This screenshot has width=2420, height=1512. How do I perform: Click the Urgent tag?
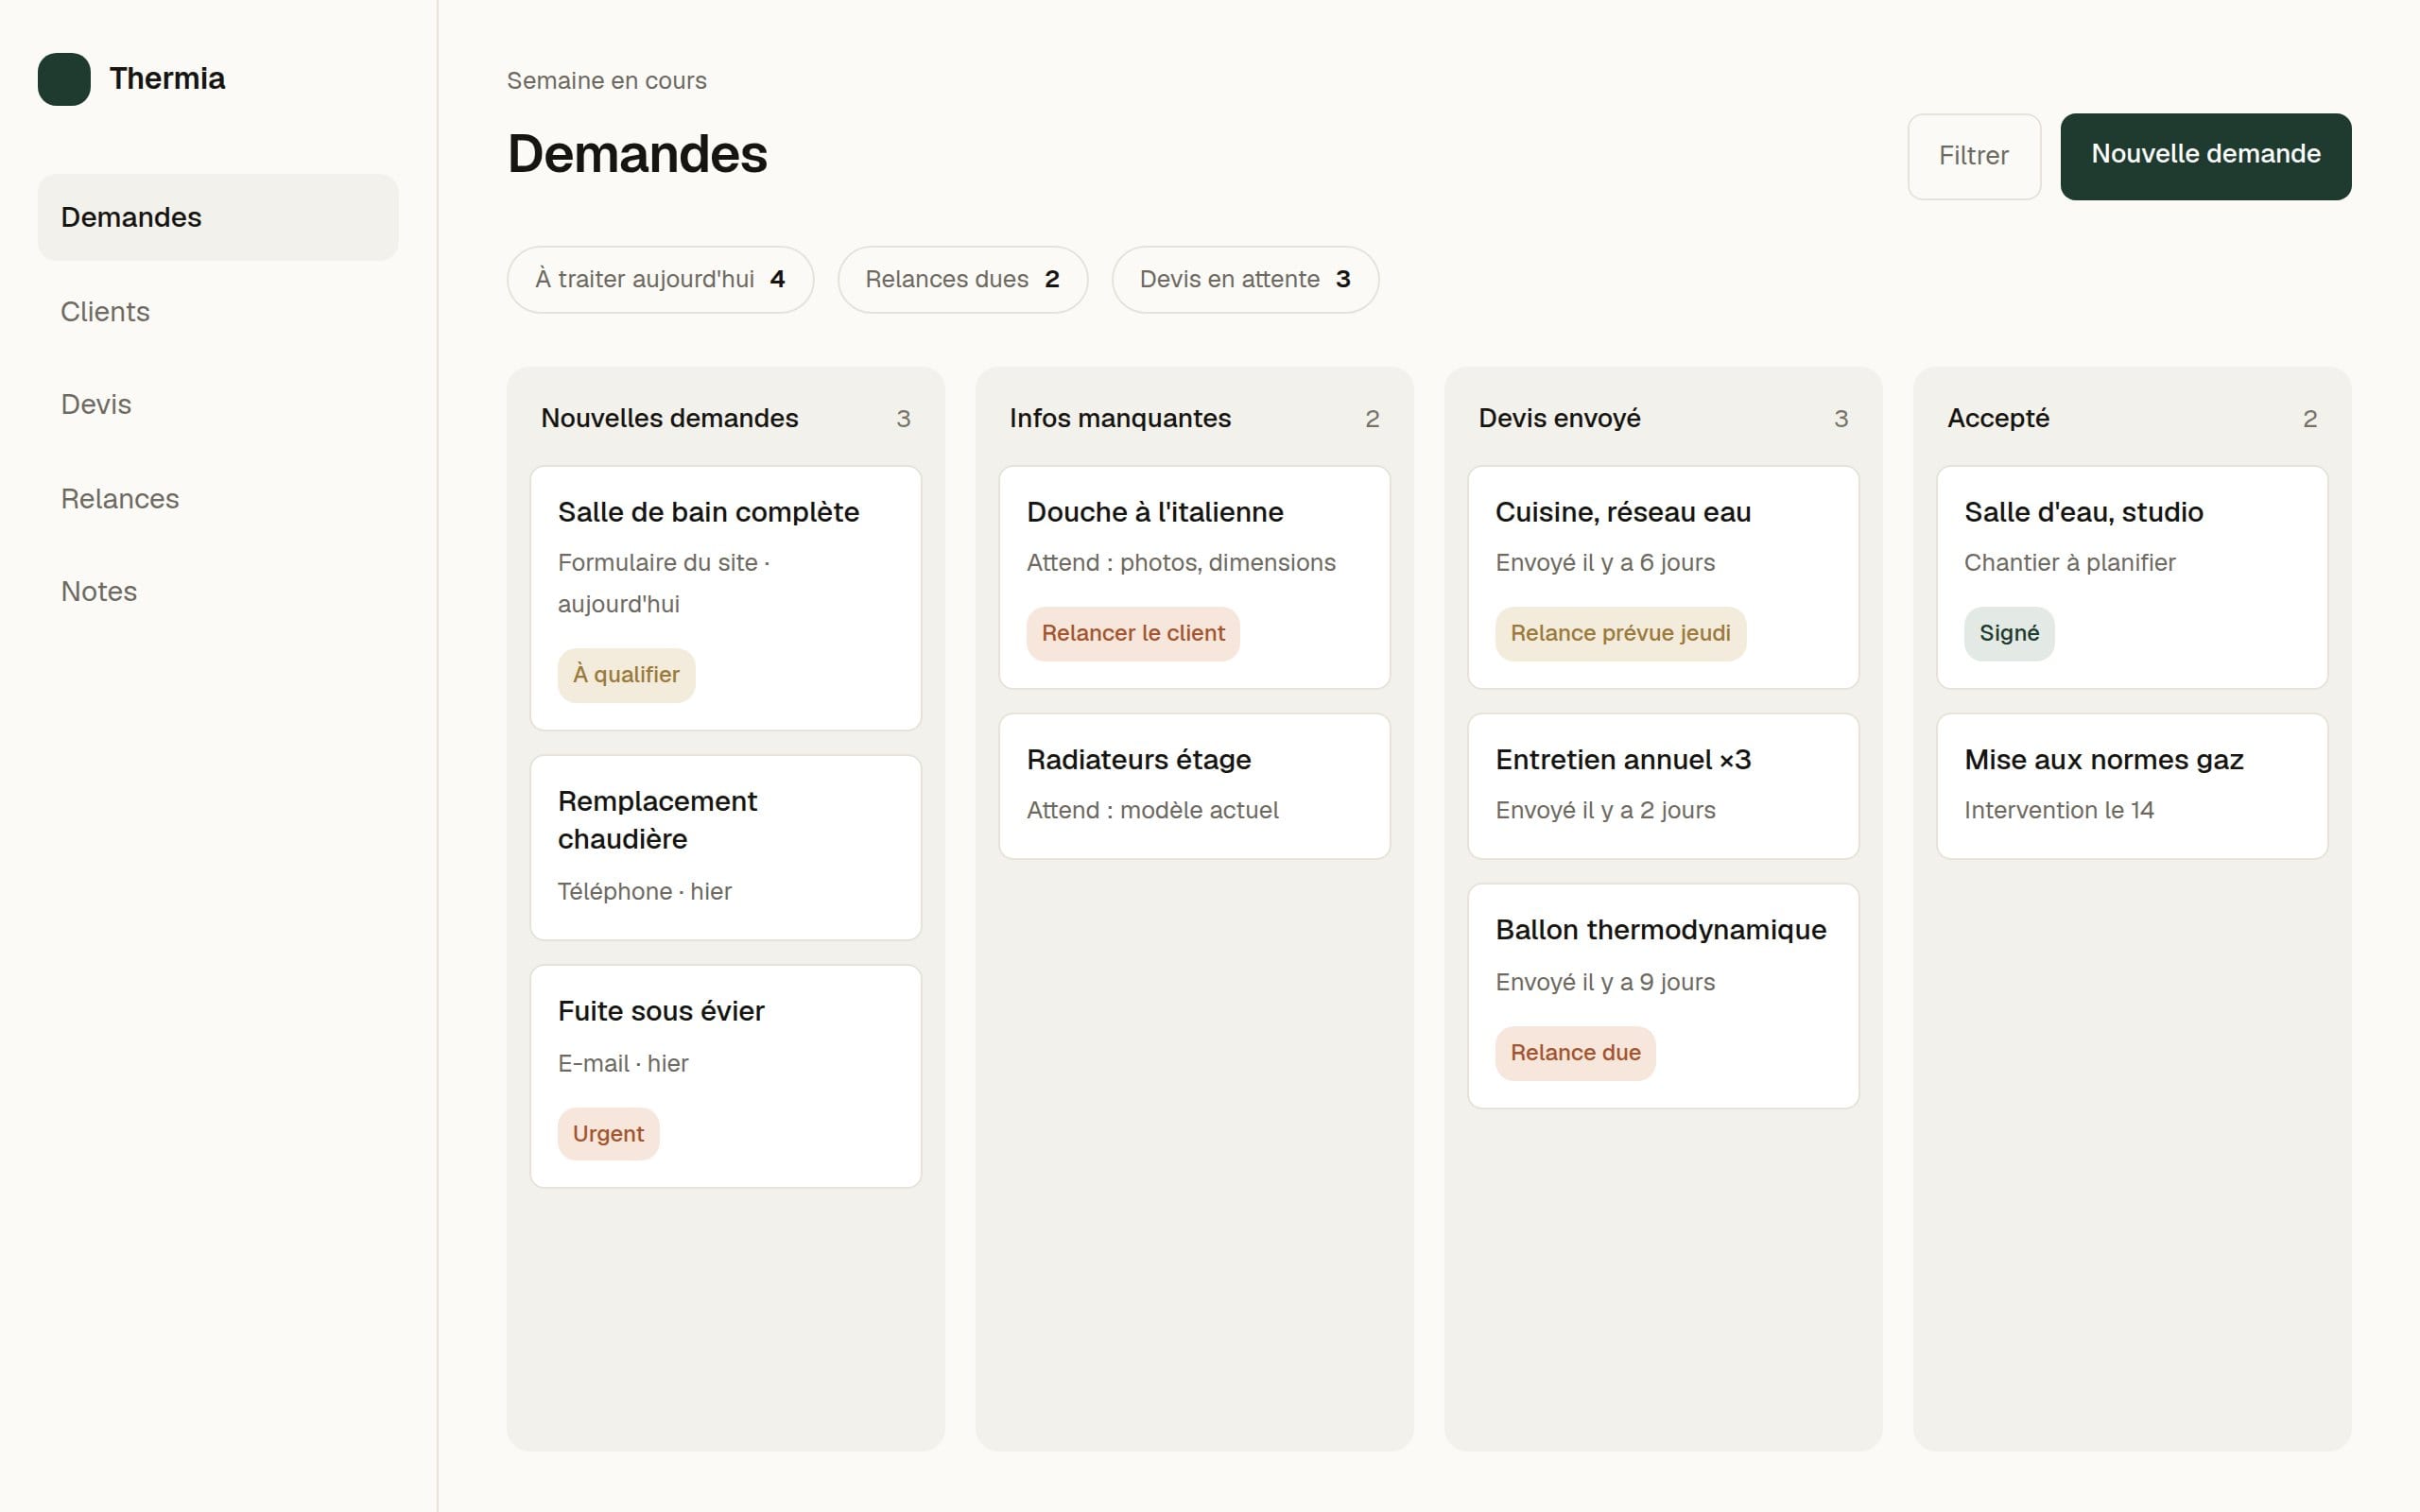(608, 1134)
